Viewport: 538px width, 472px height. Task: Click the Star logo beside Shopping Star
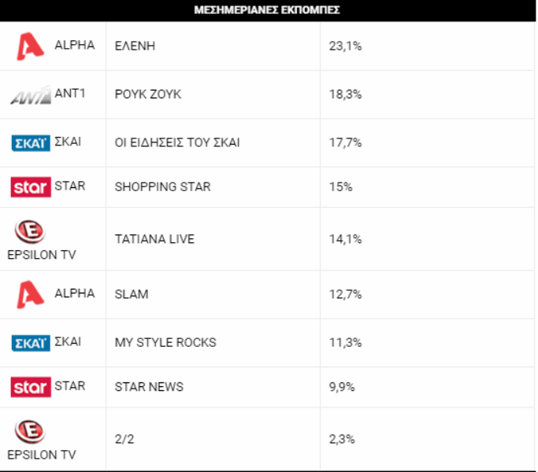[31, 187]
